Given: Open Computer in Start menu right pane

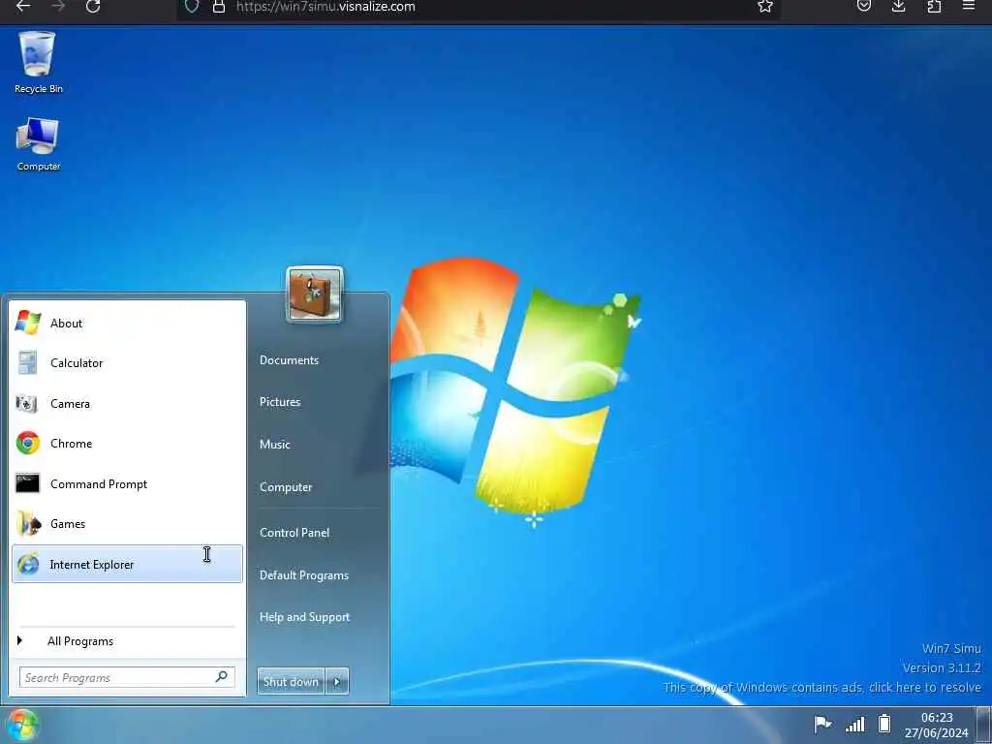Looking at the screenshot, I should pyautogui.click(x=286, y=487).
